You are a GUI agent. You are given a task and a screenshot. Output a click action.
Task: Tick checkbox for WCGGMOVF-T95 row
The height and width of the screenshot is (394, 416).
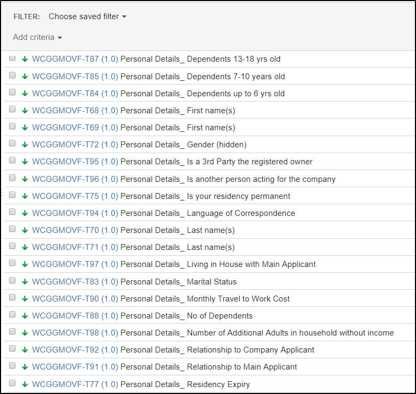pyautogui.click(x=12, y=161)
